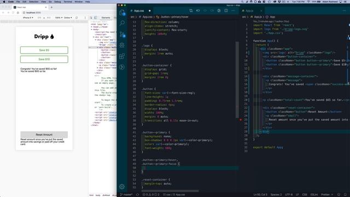The width and height of the screenshot is (350, 197).
Task: Toggle device toolbar icon in DevTools
Action: pos(95,18)
